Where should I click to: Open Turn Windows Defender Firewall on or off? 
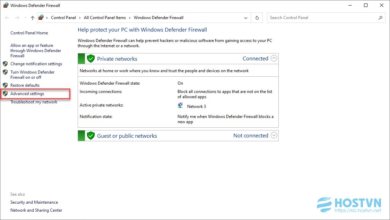(32, 75)
